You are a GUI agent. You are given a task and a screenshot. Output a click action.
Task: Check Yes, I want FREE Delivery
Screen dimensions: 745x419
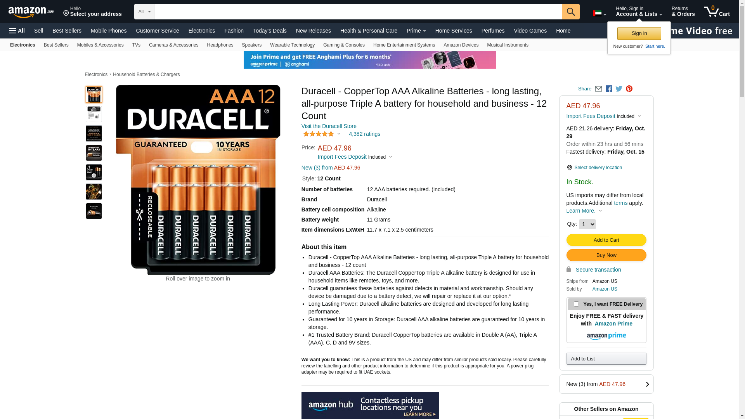576,304
